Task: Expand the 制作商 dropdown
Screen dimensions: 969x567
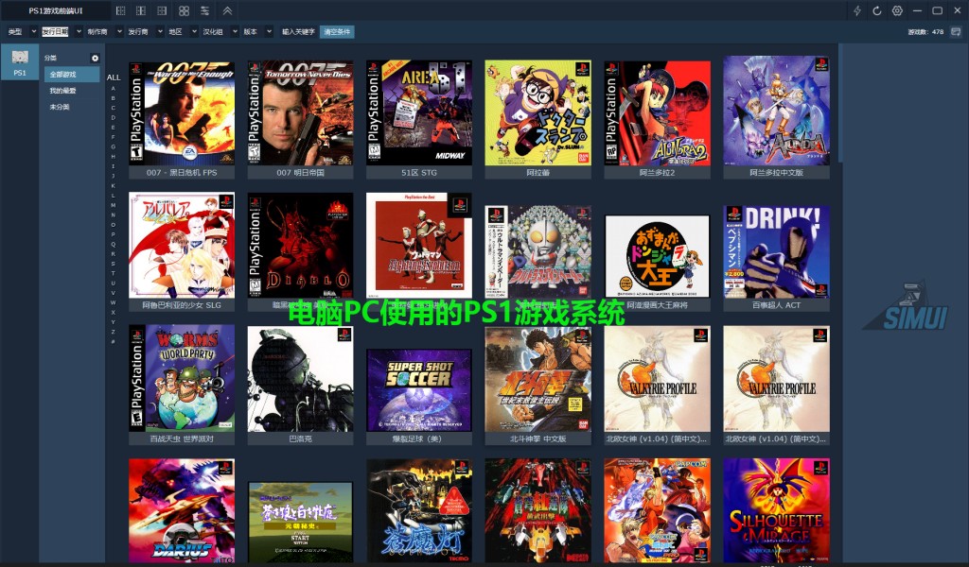Action: pyautogui.click(x=119, y=31)
